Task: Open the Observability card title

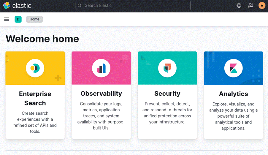Action: [101, 94]
